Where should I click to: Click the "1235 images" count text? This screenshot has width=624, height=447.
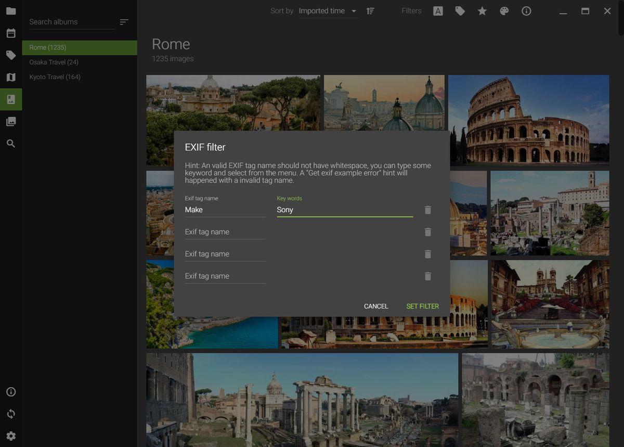173,59
